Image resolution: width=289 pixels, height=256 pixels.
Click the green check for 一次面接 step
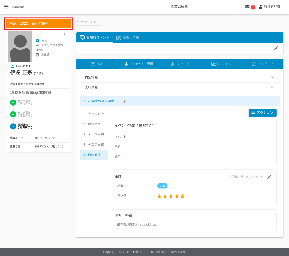click(13, 102)
